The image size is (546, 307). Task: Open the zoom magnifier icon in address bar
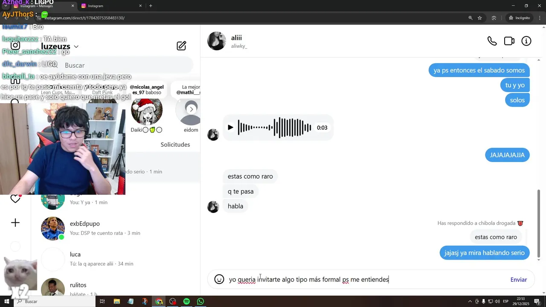[470, 18]
